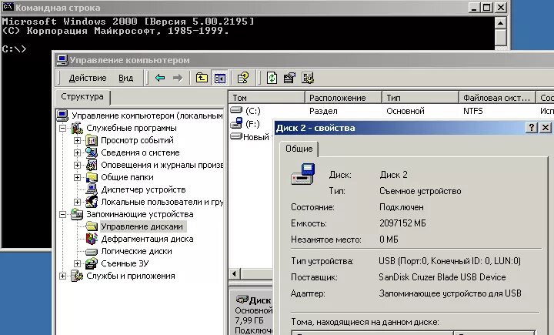Select Управление компьютером (локальным) root
The image size is (554, 335).
(x=147, y=116)
